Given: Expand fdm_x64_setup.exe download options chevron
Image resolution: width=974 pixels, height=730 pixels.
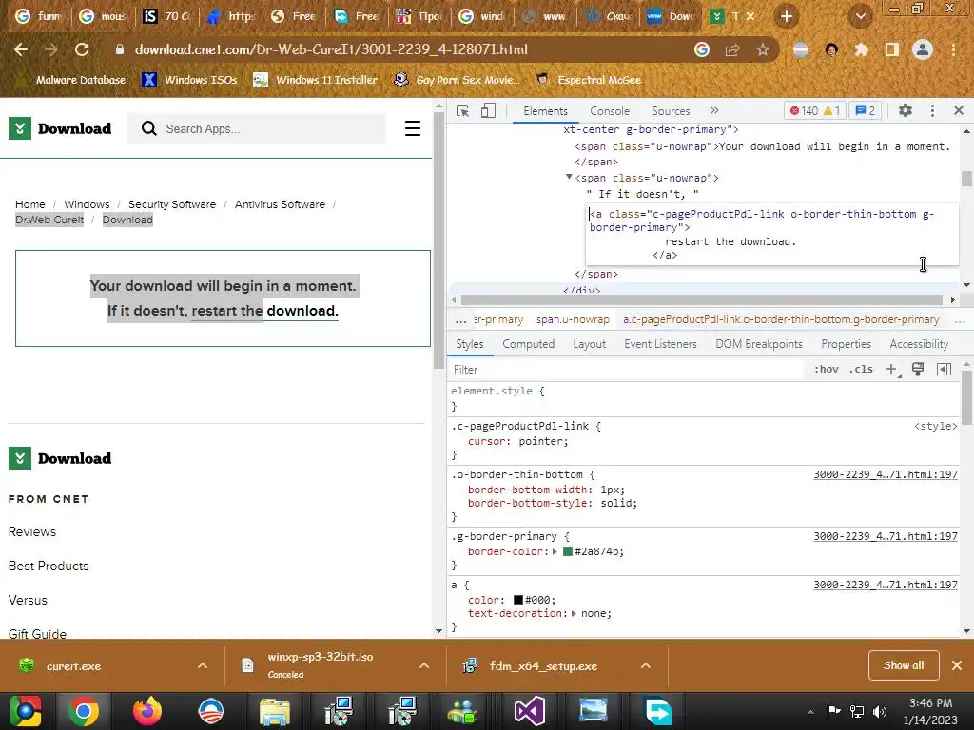Looking at the screenshot, I should (646, 665).
